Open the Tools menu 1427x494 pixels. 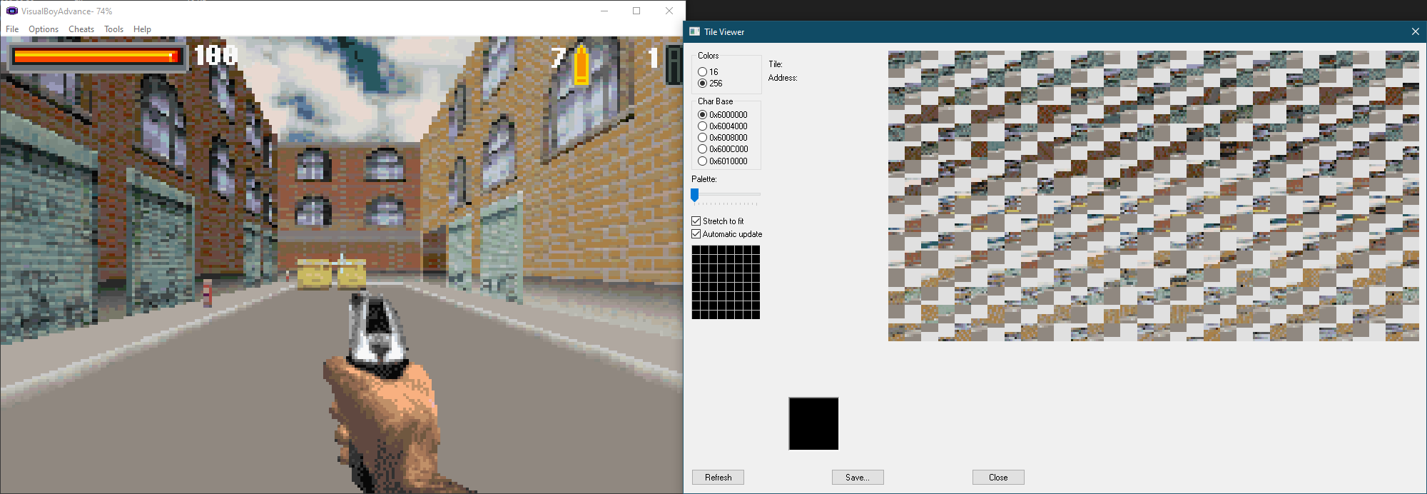(x=113, y=29)
